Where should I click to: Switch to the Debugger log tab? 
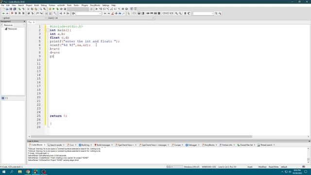point(192,145)
